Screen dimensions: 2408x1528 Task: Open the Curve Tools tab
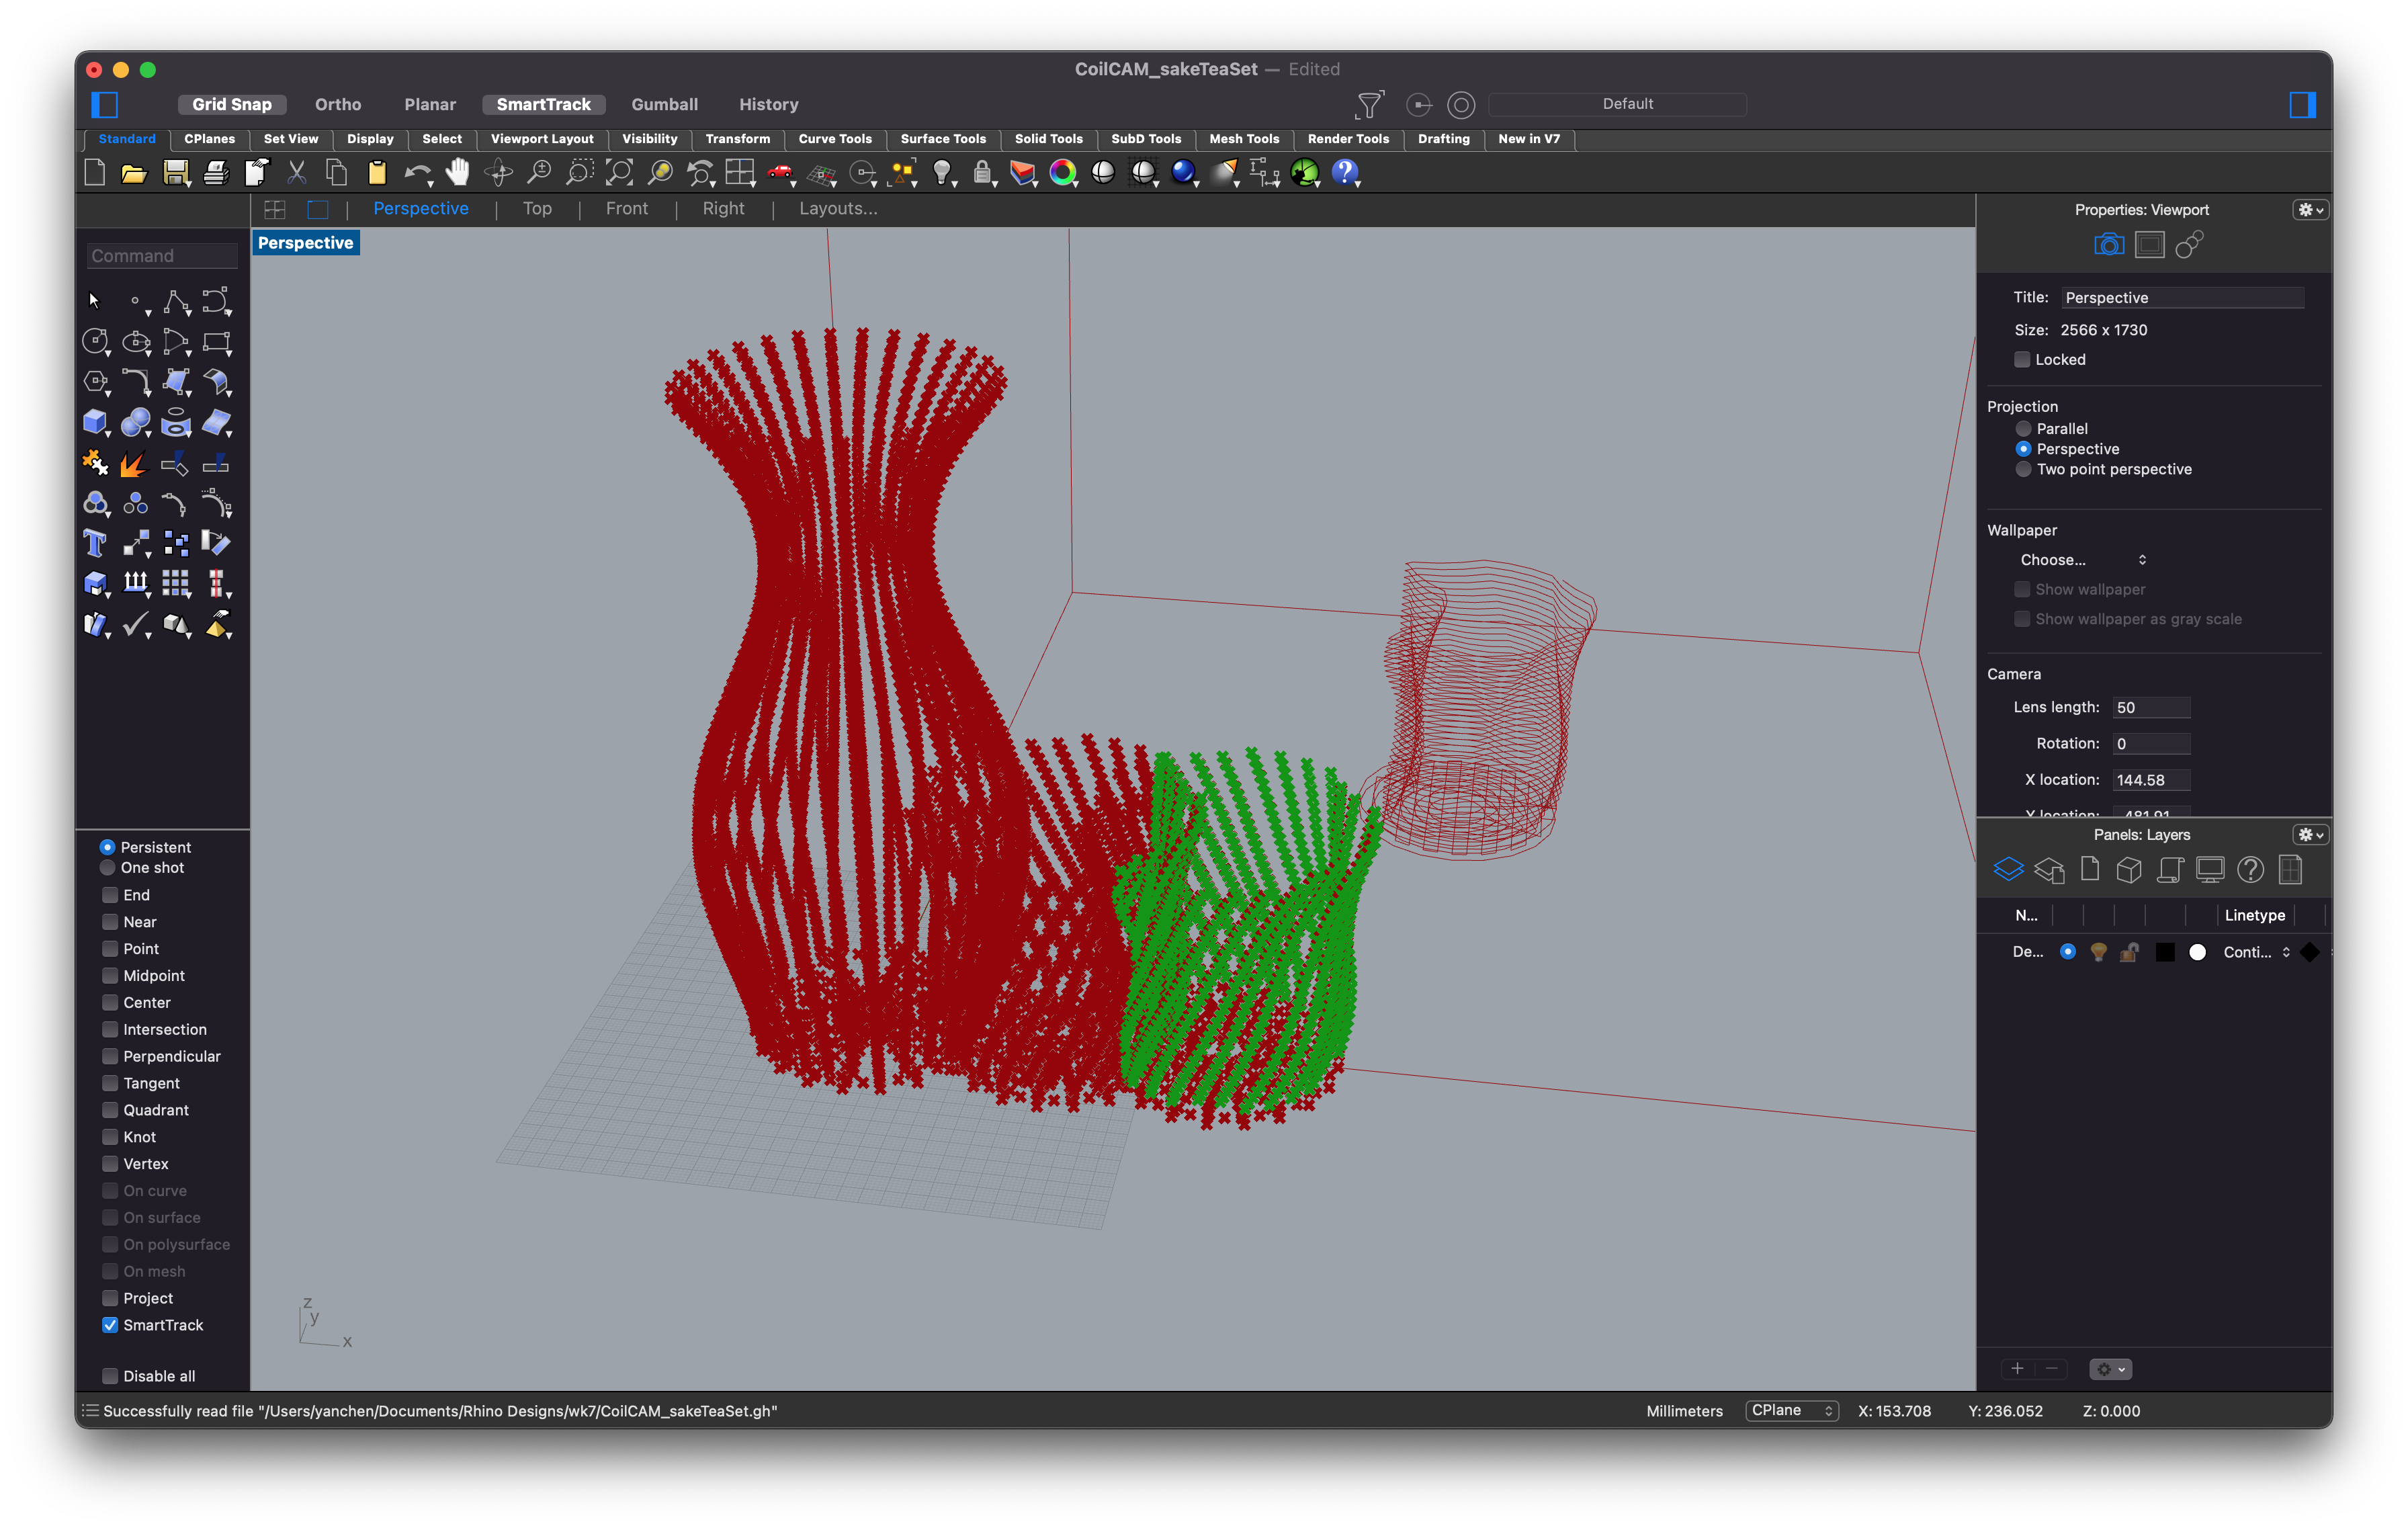(835, 139)
